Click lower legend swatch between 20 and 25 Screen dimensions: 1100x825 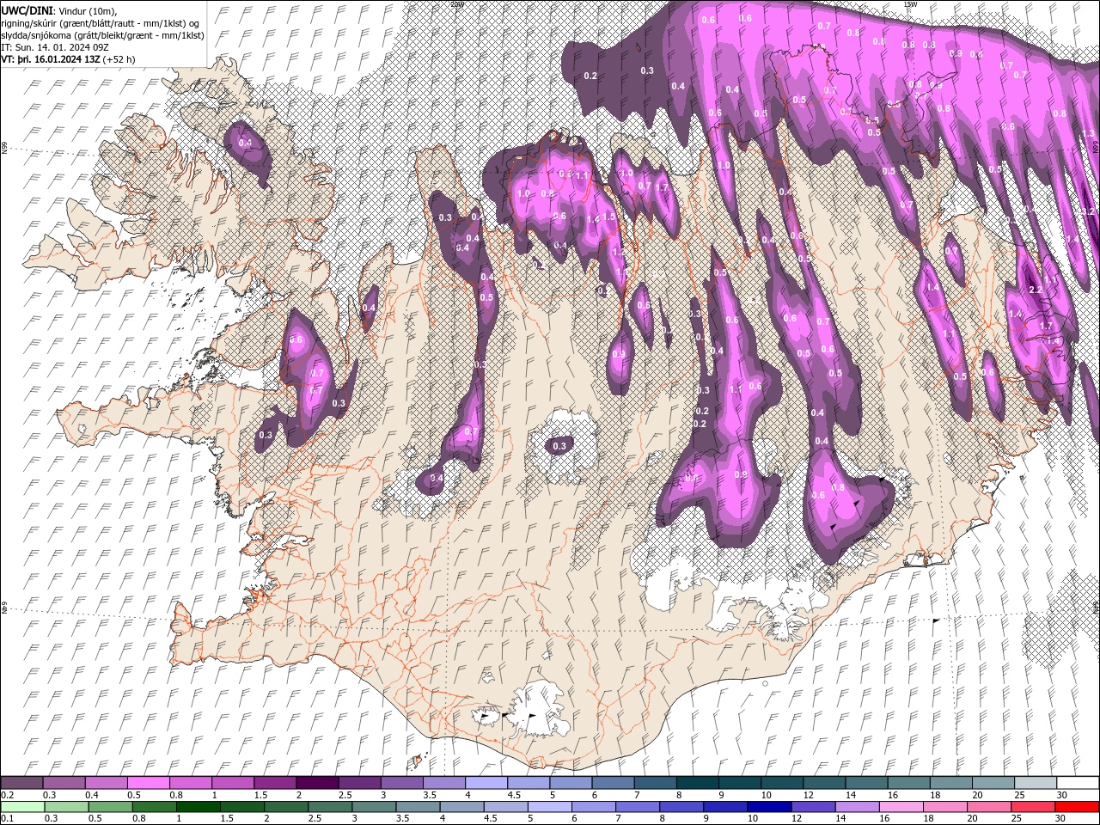[988, 807]
